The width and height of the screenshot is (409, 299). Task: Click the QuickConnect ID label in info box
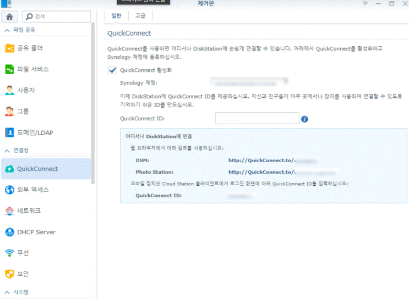[x=159, y=195]
